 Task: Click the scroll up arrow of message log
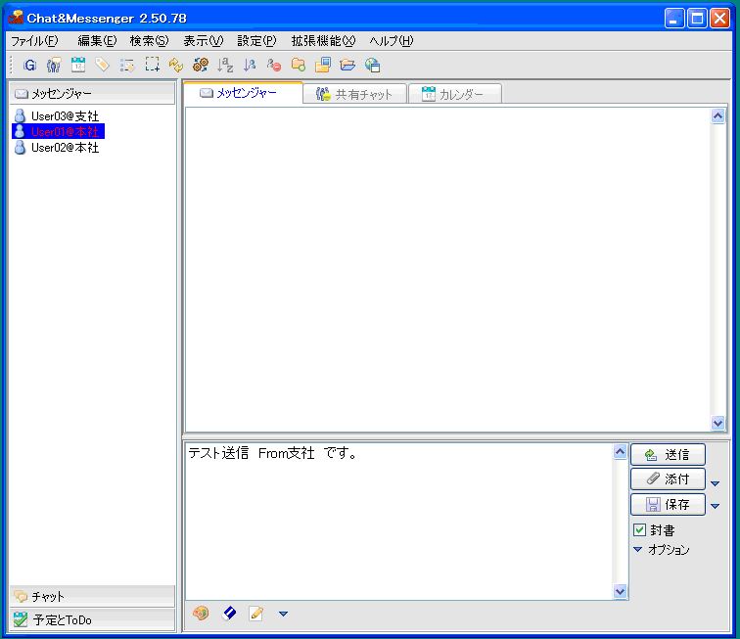pyautogui.click(x=717, y=116)
